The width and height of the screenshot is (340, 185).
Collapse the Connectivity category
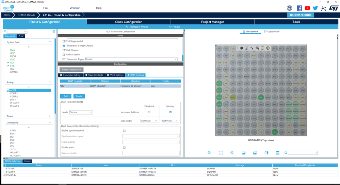point(50,122)
